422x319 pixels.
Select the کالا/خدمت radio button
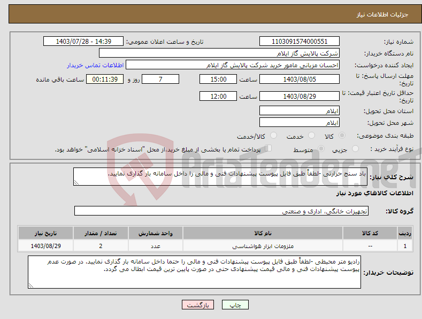click(x=273, y=135)
